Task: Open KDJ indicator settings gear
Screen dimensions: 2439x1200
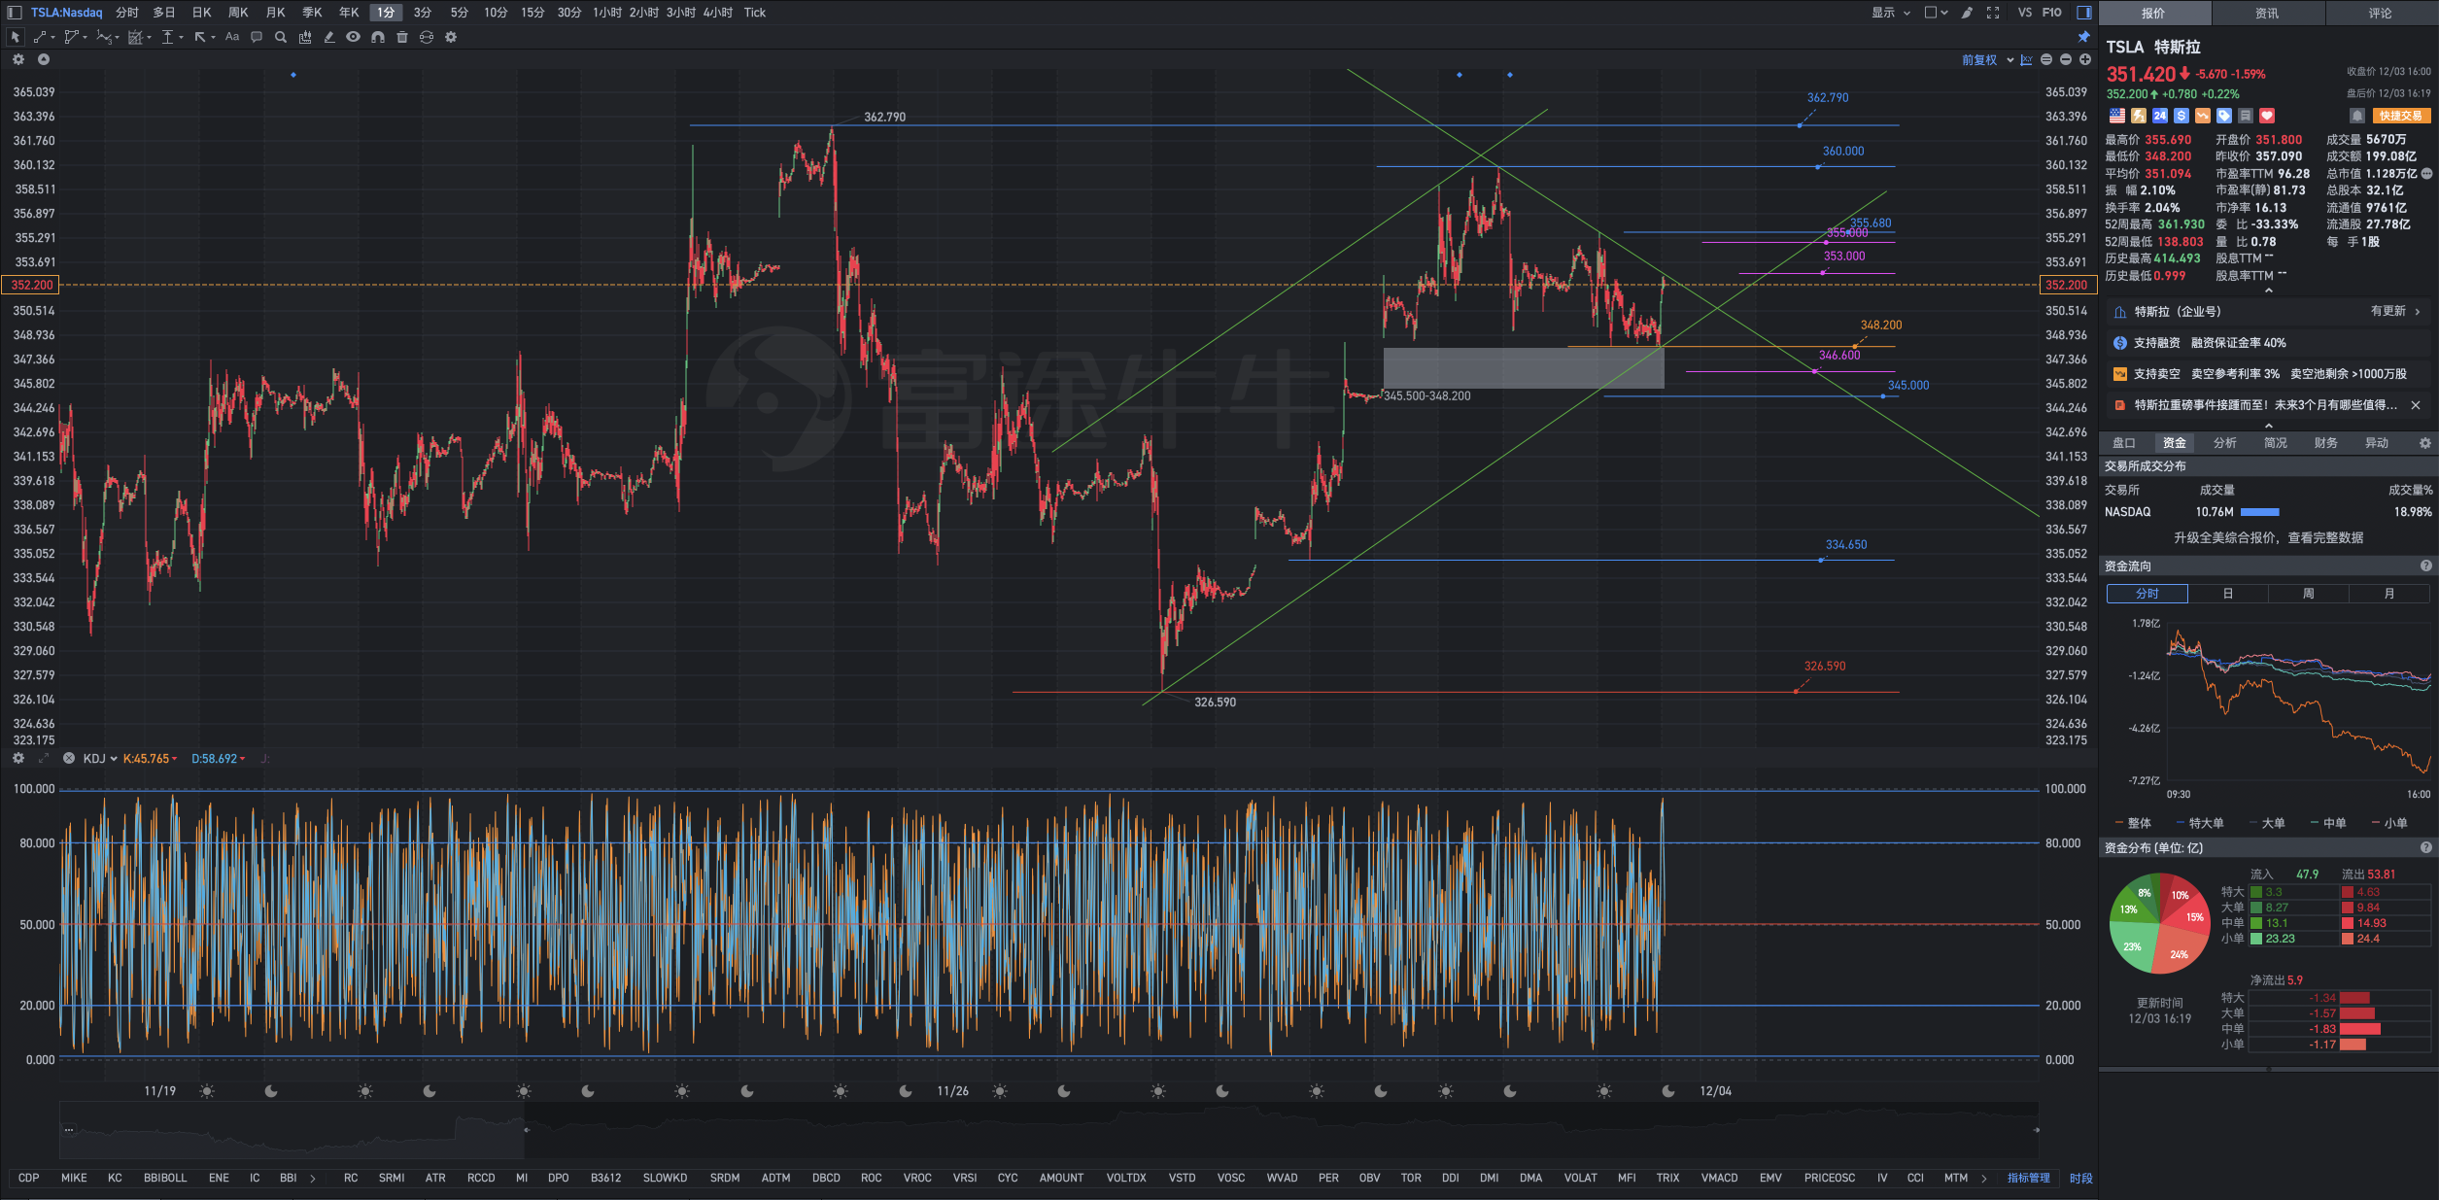Action: 17,758
